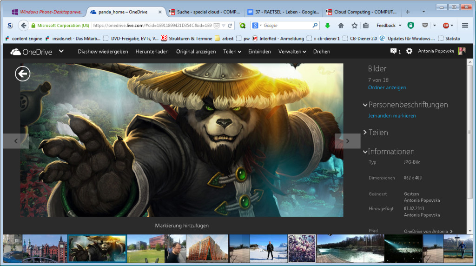Open the OneDrive app switcher chevron
Image resolution: width=476 pixels, height=266 pixels.
(61, 51)
